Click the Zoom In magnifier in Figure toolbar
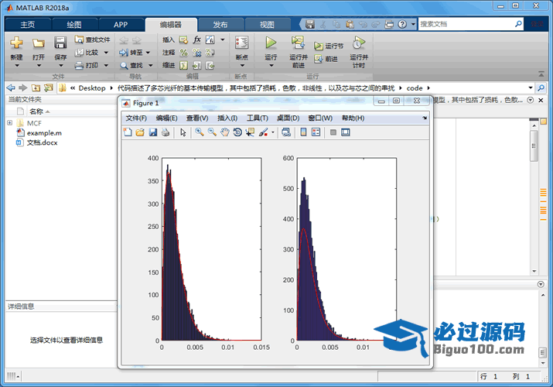 tap(199, 132)
